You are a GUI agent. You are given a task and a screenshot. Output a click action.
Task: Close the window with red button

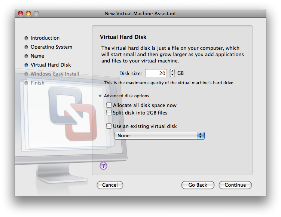21,13
